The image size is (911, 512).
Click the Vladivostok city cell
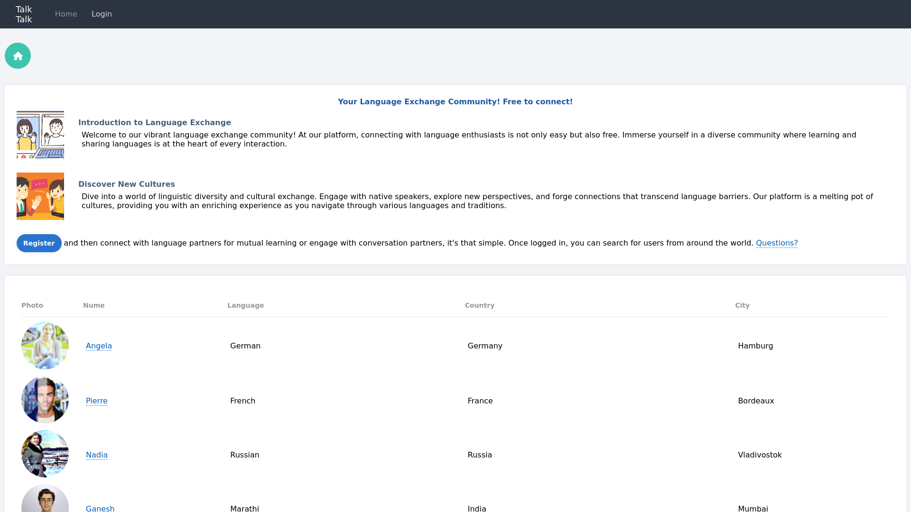(x=760, y=455)
